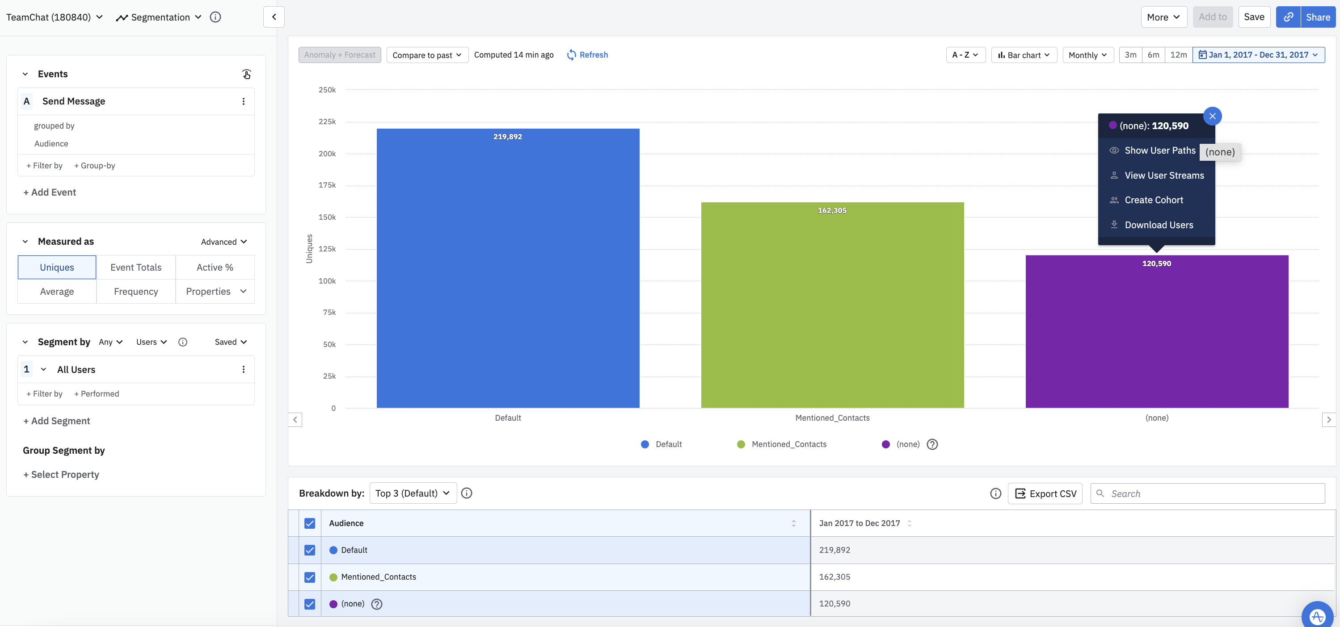Uncheck the Default audience row checkbox
1340x627 pixels.
pyautogui.click(x=309, y=550)
